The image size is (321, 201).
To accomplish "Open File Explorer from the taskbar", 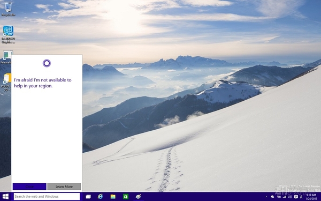I will (x=113, y=197).
